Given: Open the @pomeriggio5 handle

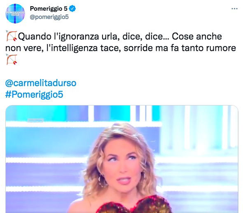Looking at the screenshot, I should point(49,17).
